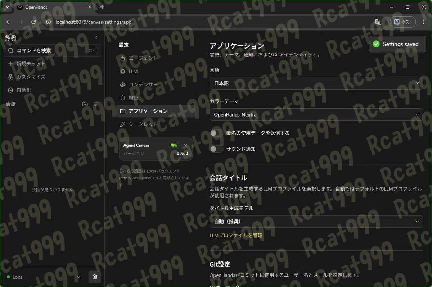432x287 pixels.
Task: Toggle 匿名の使用データを送信する switch
Action: 216,133
